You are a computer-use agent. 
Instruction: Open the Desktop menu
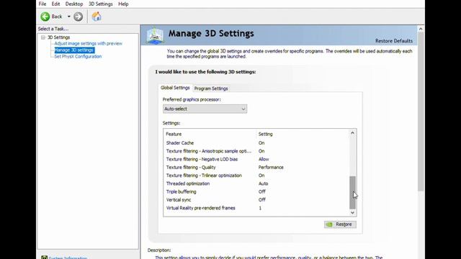74,4
